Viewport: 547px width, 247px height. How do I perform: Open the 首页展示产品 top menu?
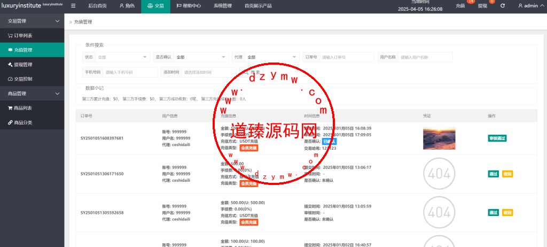tap(258, 6)
